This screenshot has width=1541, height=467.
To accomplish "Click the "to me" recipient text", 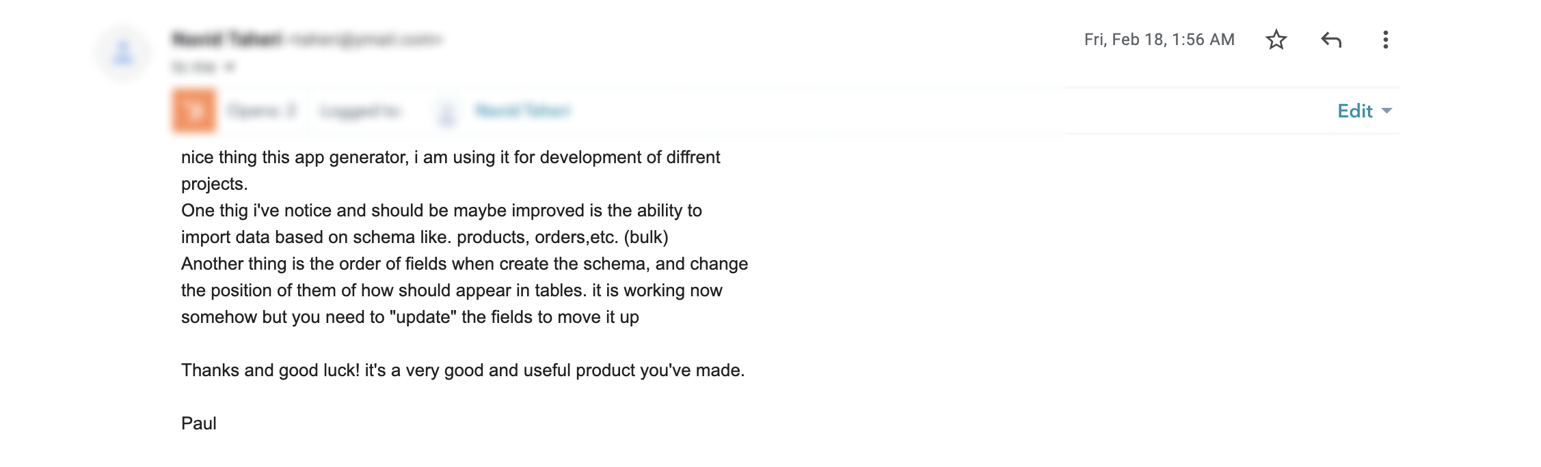I will coord(193,67).
